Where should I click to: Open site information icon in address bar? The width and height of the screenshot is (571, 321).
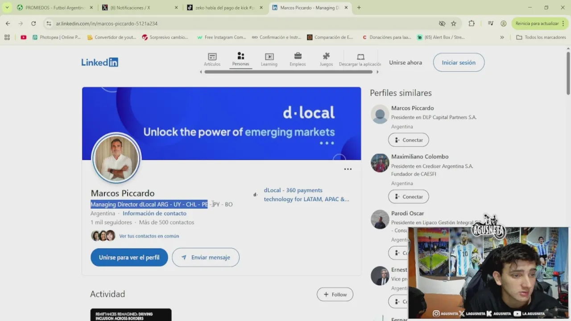49,24
